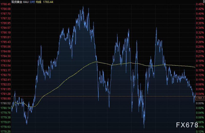This screenshot has width=205, height=133.
Task: Click the 现货黄金 XAU chart title
Action: tap(20, 2)
